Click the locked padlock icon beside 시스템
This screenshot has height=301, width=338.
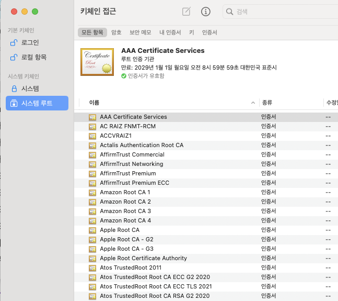(14, 88)
